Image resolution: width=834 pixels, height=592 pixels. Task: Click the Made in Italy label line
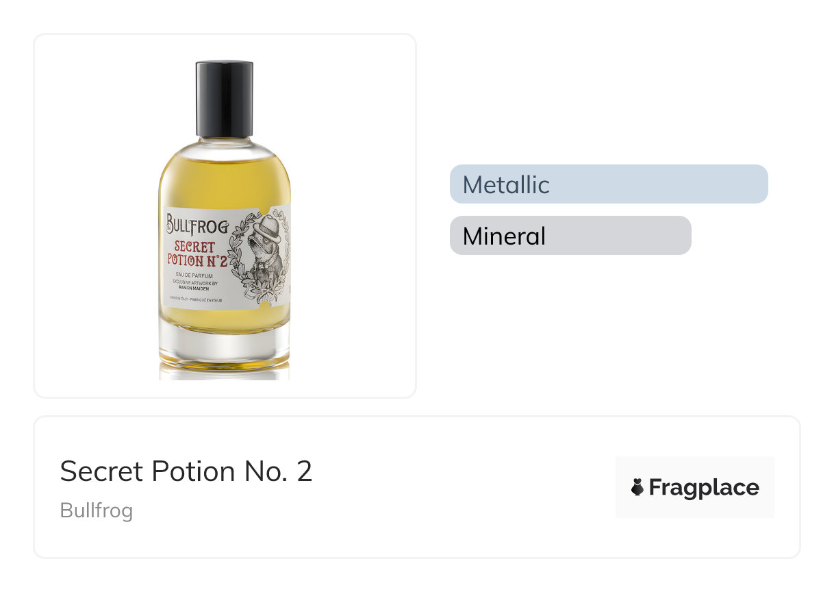click(196, 300)
